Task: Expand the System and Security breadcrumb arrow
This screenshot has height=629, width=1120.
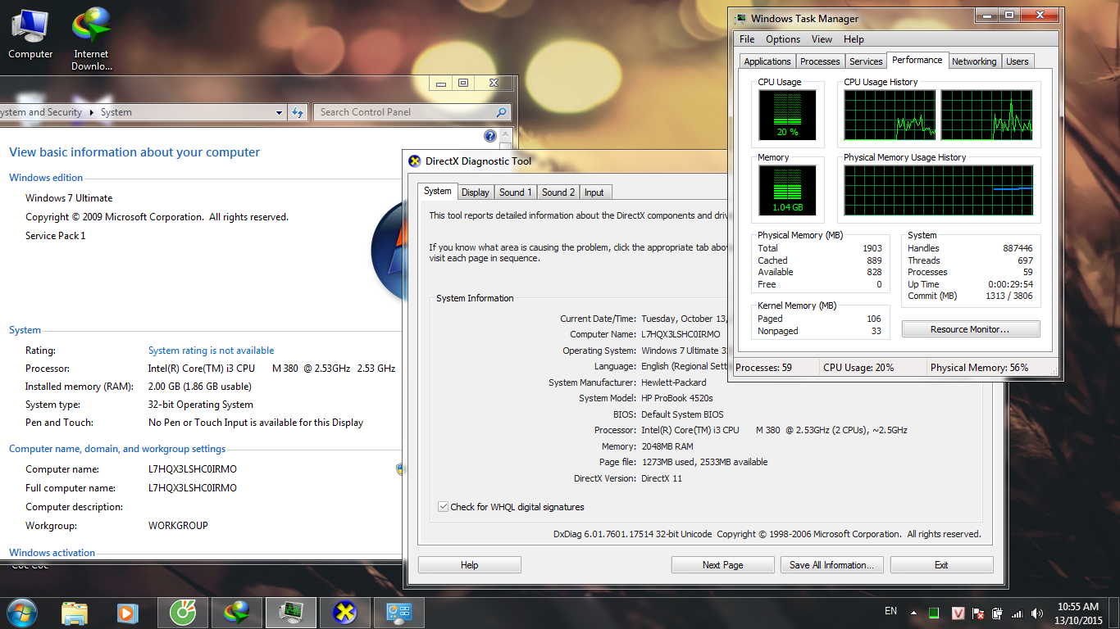Action: coord(91,112)
